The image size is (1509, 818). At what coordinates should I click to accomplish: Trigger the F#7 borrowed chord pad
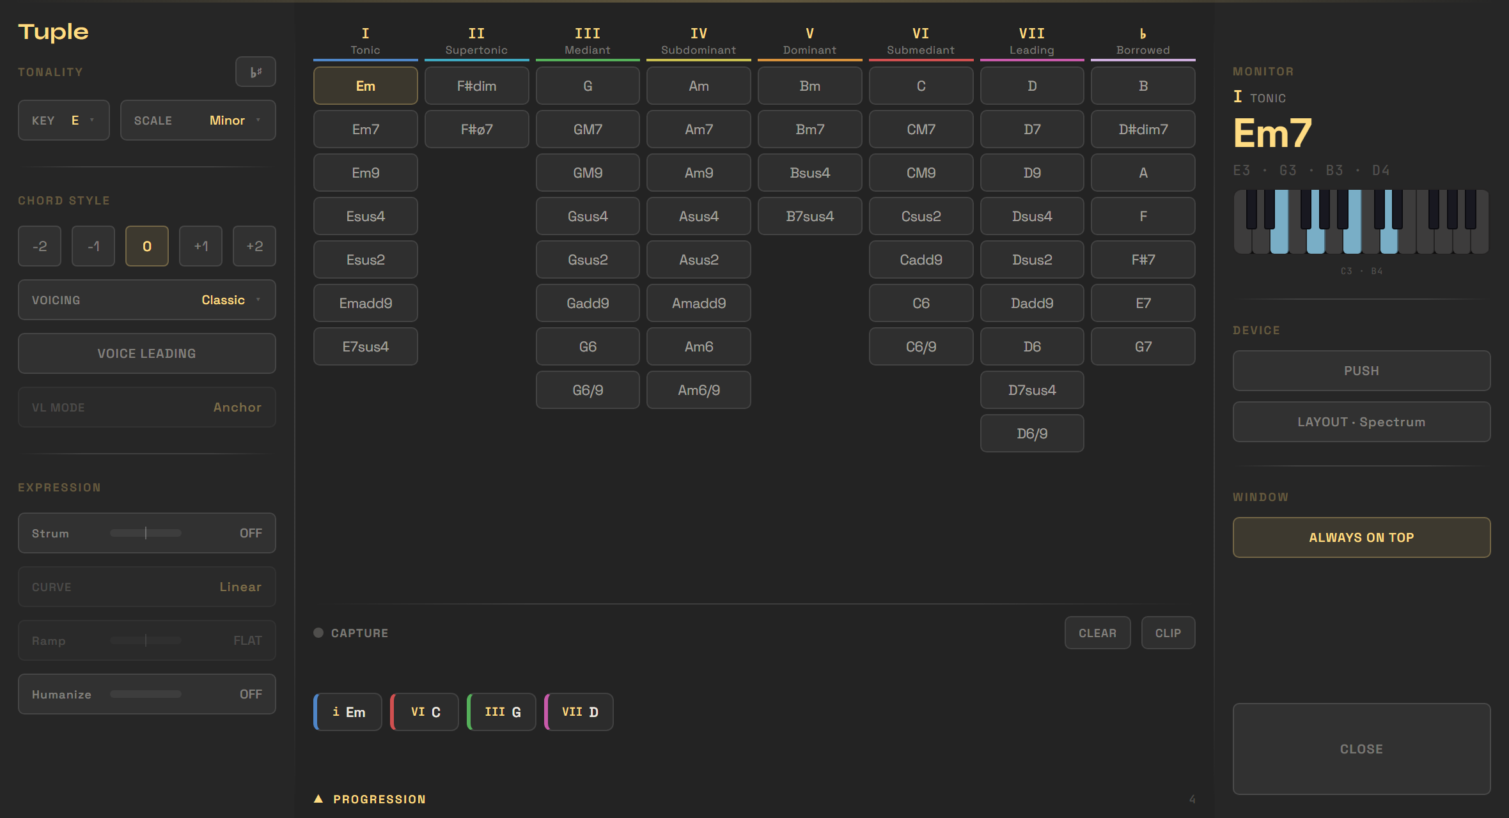click(x=1143, y=259)
